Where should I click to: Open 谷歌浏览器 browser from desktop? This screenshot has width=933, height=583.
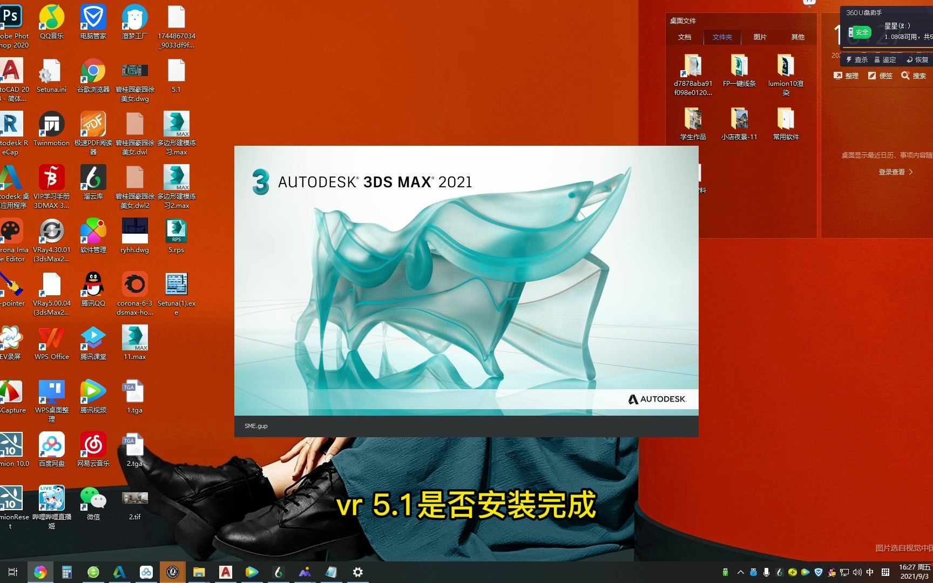(93, 71)
